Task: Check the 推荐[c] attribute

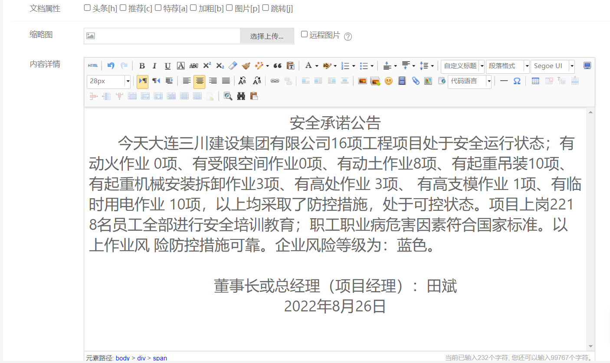Action: tap(123, 8)
